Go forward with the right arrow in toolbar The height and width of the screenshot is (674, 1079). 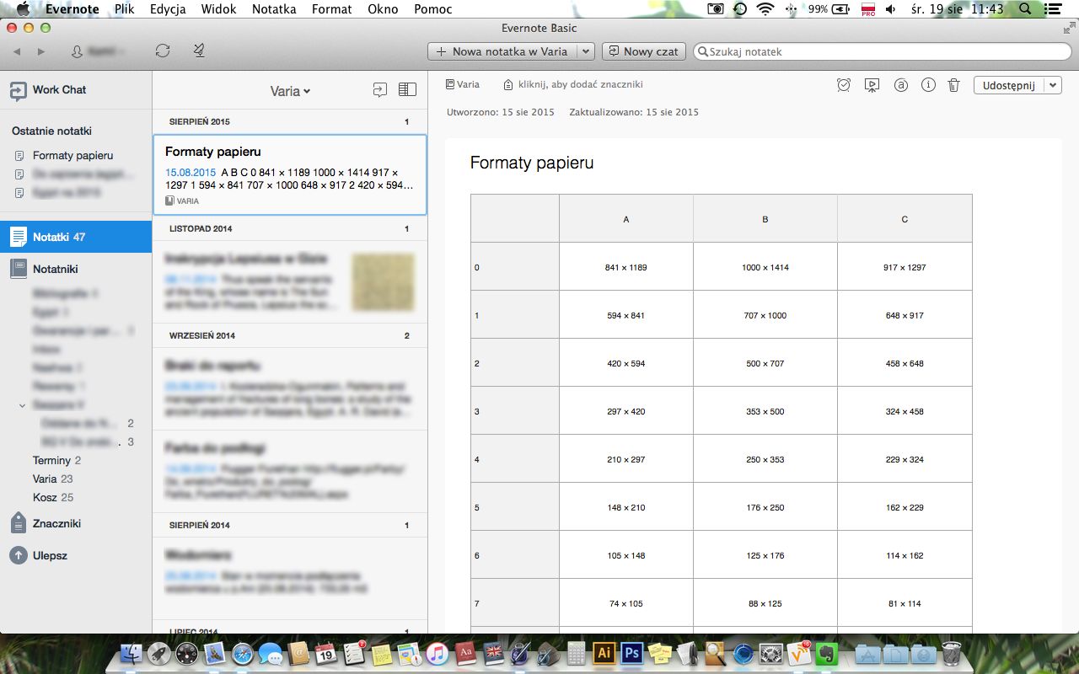click(x=41, y=52)
